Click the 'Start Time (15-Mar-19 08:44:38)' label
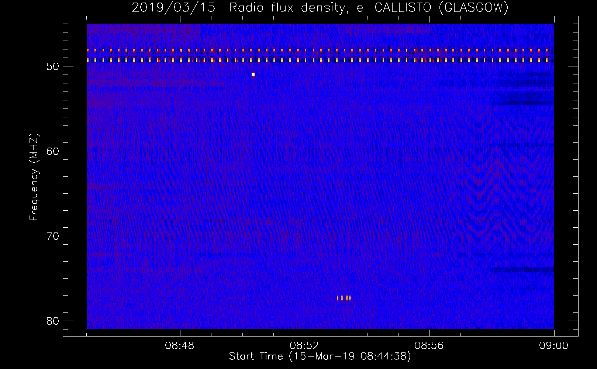 coord(320,356)
